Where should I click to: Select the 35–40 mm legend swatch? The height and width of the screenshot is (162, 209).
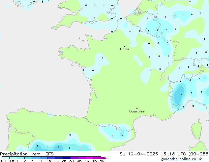click(82, 158)
